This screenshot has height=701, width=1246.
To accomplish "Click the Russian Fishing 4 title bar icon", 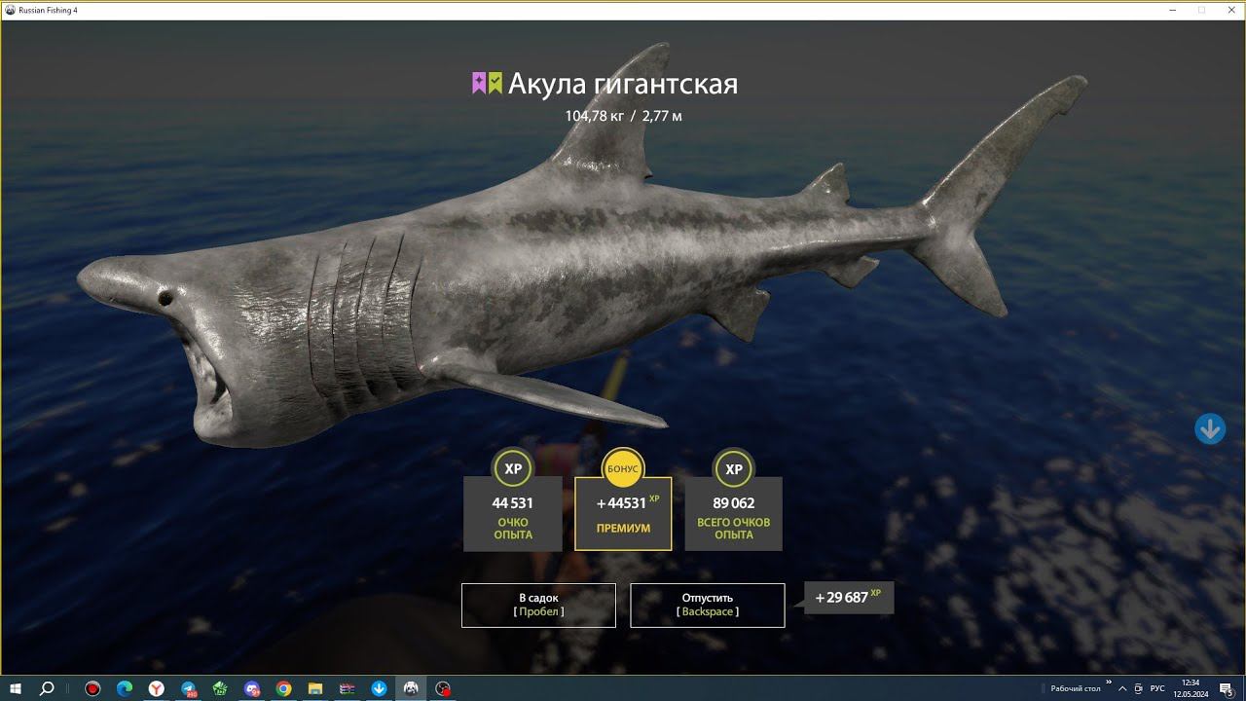I will [x=10, y=9].
